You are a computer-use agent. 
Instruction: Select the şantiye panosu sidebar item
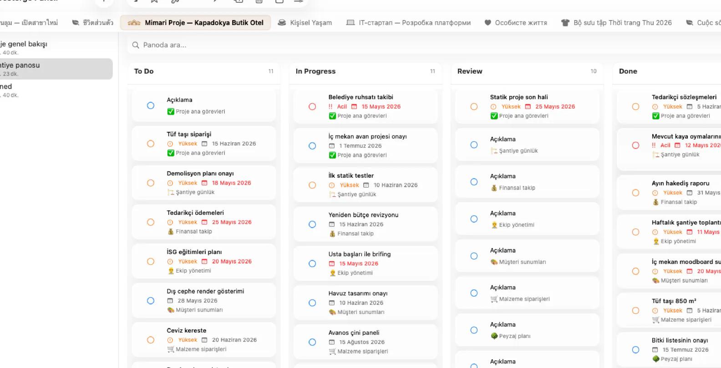(x=56, y=69)
